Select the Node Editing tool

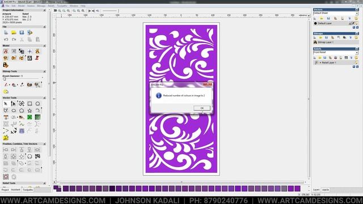click(x=14, y=104)
